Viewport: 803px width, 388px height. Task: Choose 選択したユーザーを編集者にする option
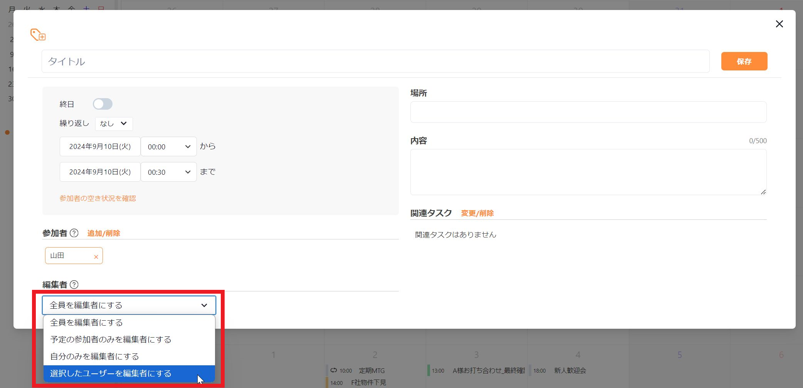click(x=110, y=373)
